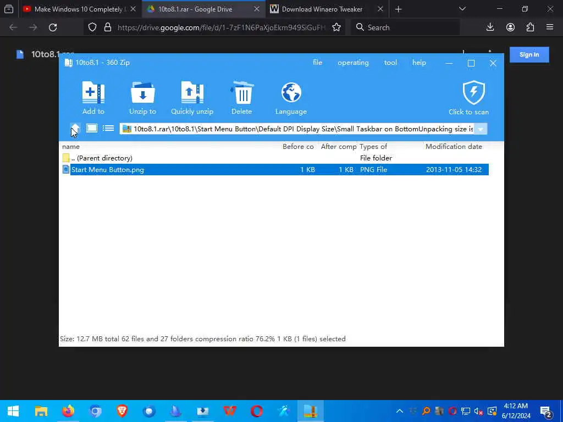
Task: Click the muted volume tray icon
Action: pyautogui.click(x=478, y=411)
